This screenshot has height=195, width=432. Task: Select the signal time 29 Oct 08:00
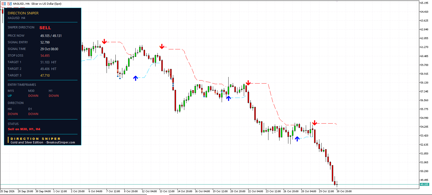(49, 49)
